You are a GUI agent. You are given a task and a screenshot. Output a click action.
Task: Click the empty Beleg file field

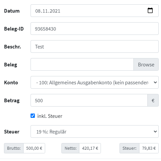tap(82, 64)
